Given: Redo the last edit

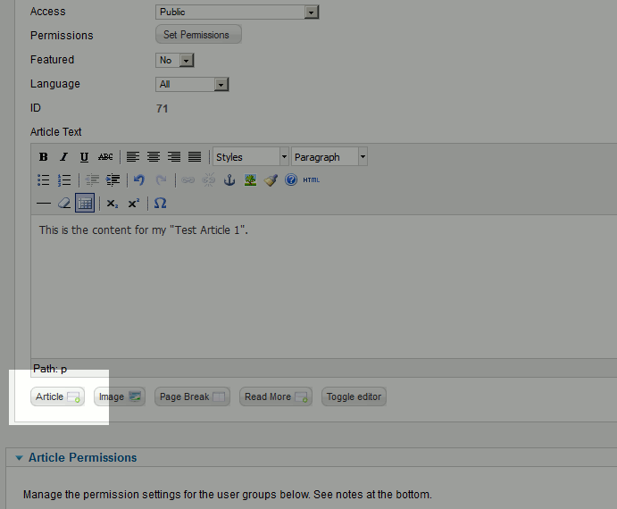Looking at the screenshot, I should pos(161,179).
